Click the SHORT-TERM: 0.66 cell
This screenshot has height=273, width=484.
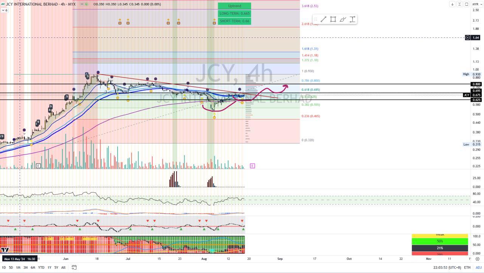(234, 21)
